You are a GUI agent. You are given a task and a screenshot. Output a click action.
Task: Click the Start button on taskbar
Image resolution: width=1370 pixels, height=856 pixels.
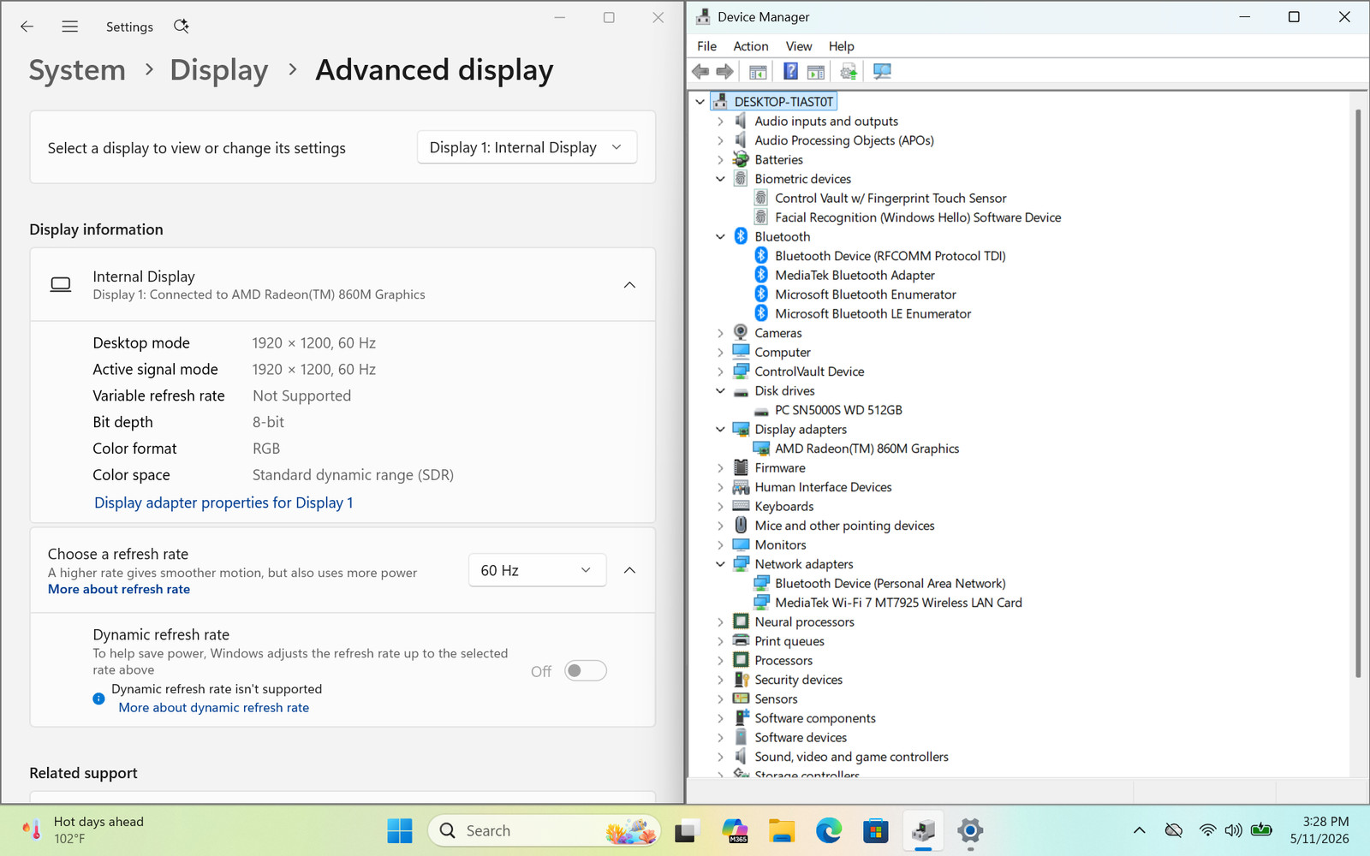click(x=400, y=830)
